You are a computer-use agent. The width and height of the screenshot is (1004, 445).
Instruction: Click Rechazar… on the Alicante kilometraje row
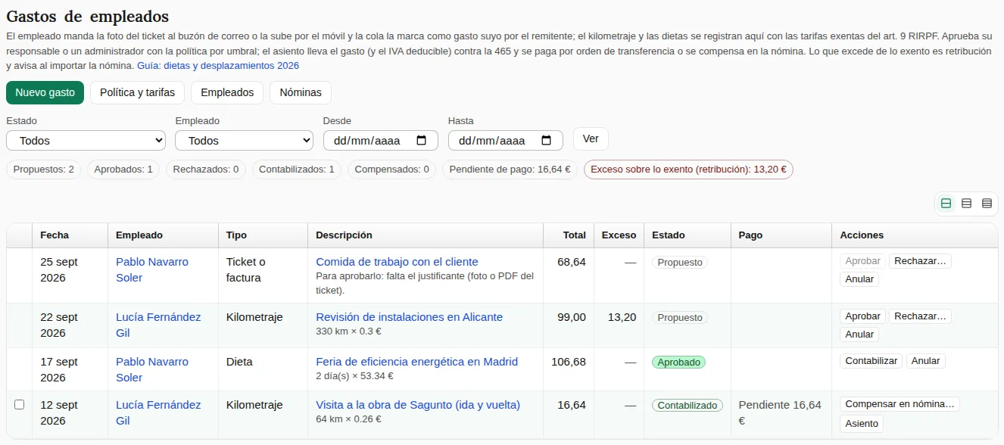(920, 316)
